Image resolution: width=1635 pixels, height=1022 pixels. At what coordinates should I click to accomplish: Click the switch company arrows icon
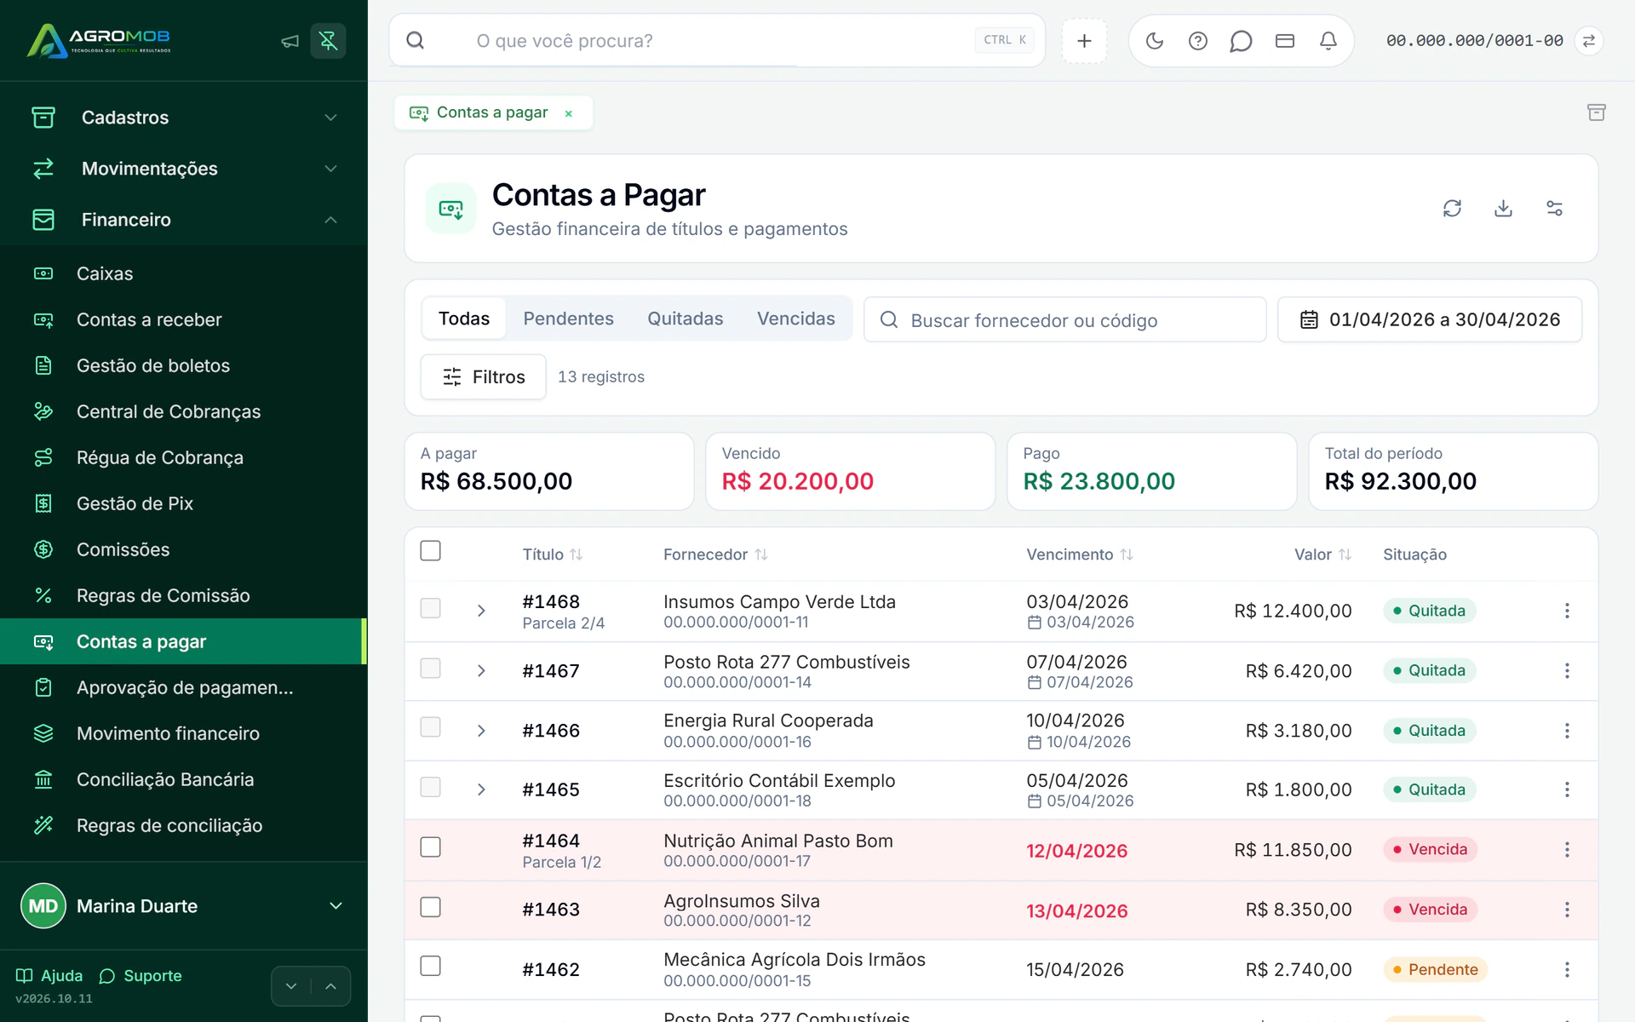click(x=1589, y=41)
